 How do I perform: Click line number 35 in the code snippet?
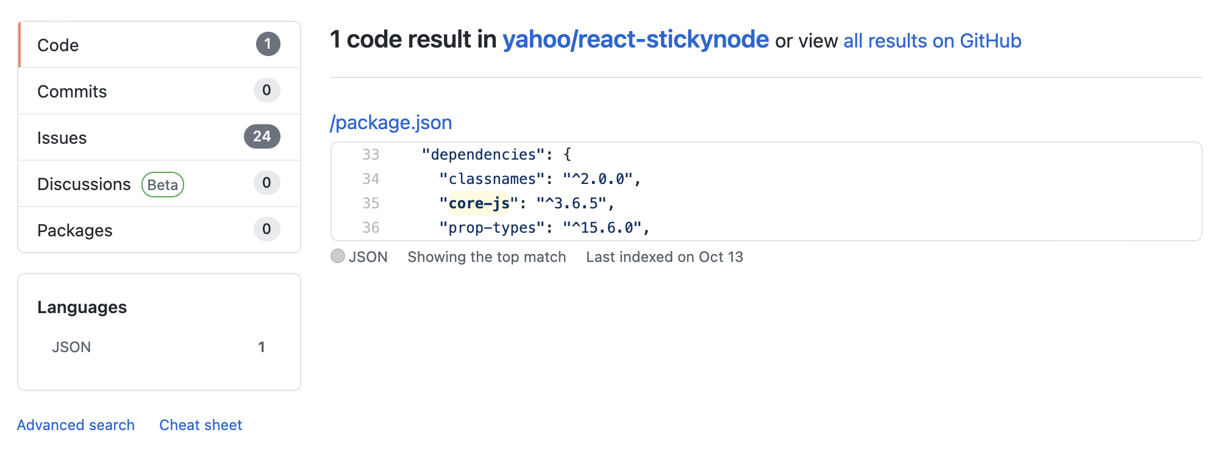point(371,203)
